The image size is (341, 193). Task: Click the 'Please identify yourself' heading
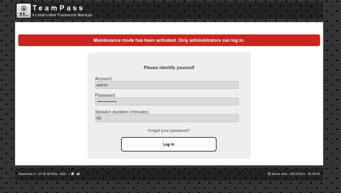(x=169, y=68)
